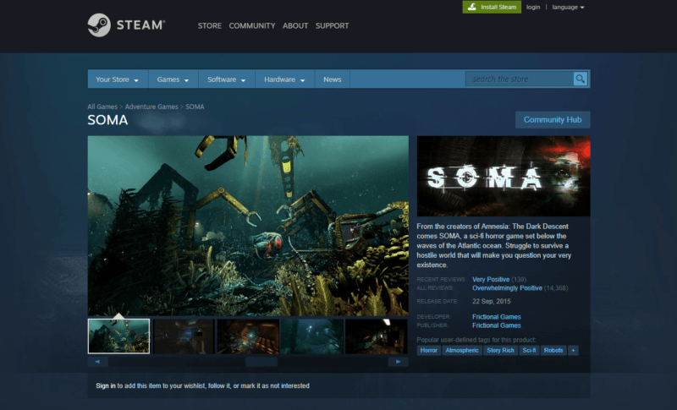The width and height of the screenshot is (677, 410).
Task: Click the SOMA header banner image
Action: pyautogui.click(x=503, y=176)
